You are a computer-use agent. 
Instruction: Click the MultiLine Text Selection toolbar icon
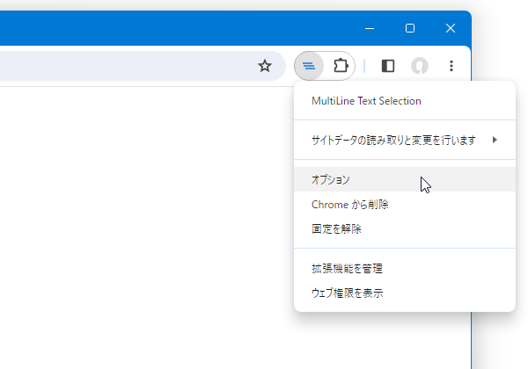click(x=309, y=66)
